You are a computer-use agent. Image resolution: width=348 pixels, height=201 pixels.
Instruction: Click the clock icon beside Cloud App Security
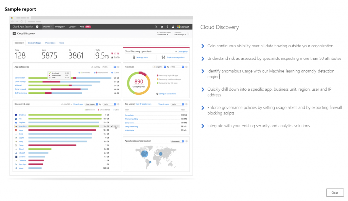click(x=37, y=26)
